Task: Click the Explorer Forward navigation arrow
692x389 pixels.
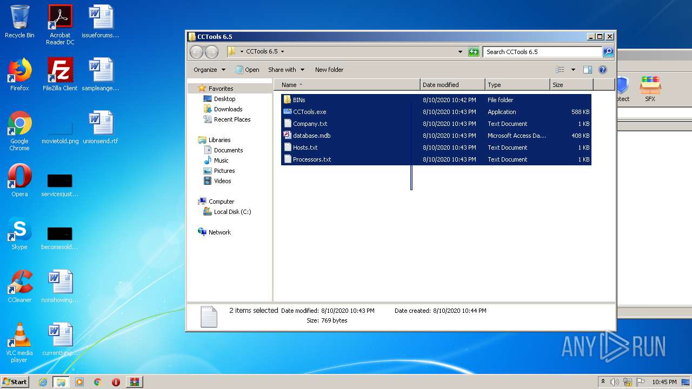Action: pyautogui.click(x=211, y=52)
